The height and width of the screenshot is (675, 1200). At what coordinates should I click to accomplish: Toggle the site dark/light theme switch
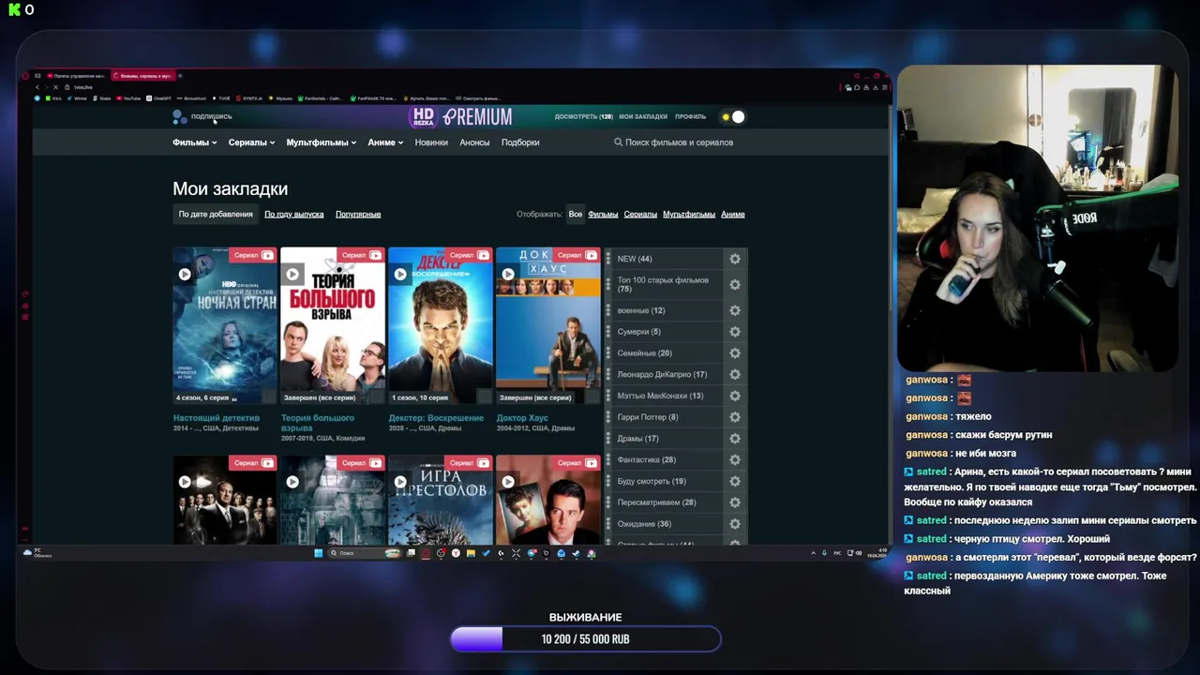coord(733,117)
